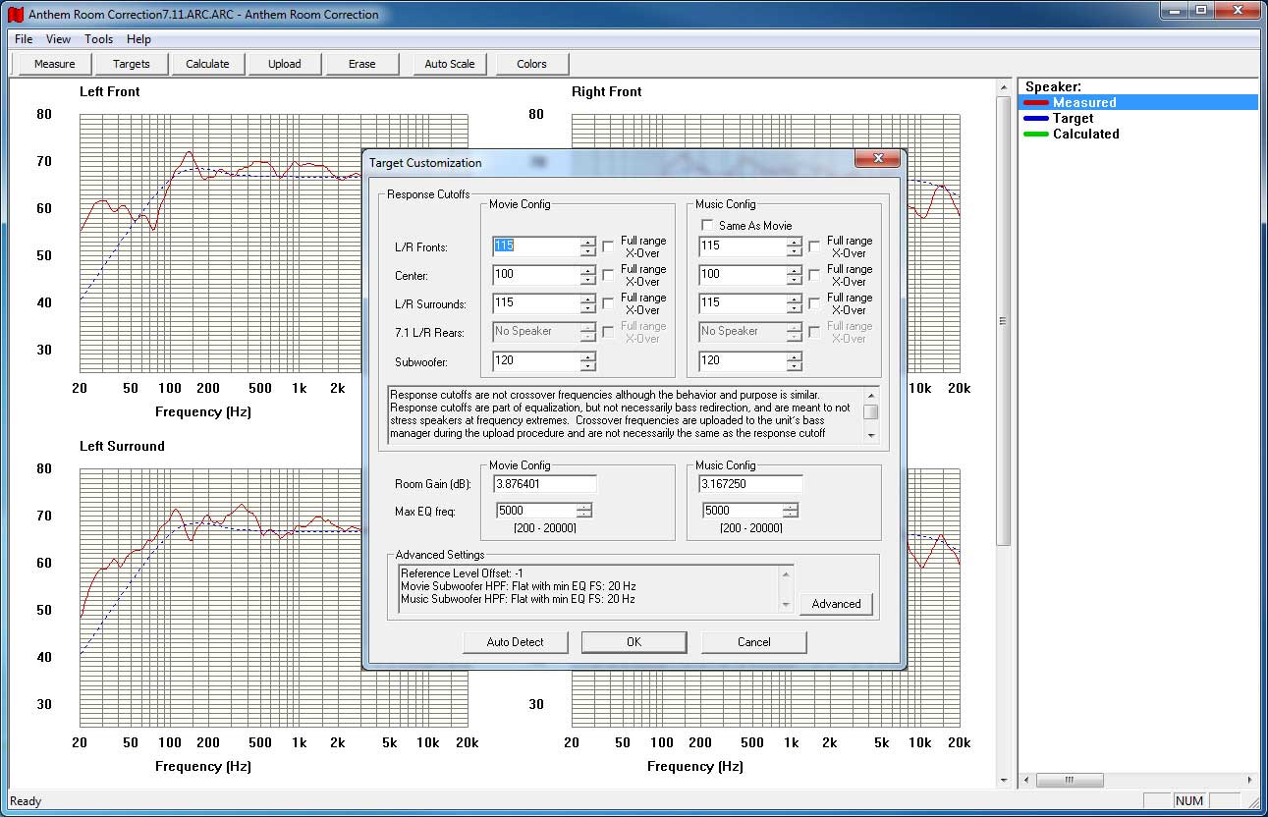Image resolution: width=1268 pixels, height=817 pixels.
Task: Click Movie Max EQ freq 5000 field
Action: pyautogui.click(x=535, y=511)
